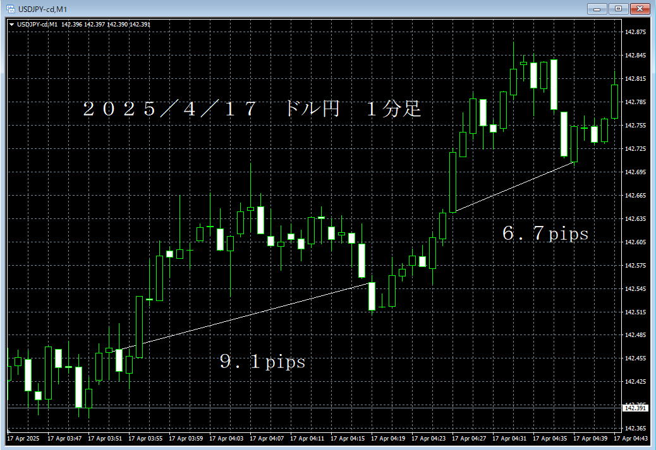The width and height of the screenshot is (656, 450).
Task: Click the price scale value 142.515
Action: click(x=635, y=312)
